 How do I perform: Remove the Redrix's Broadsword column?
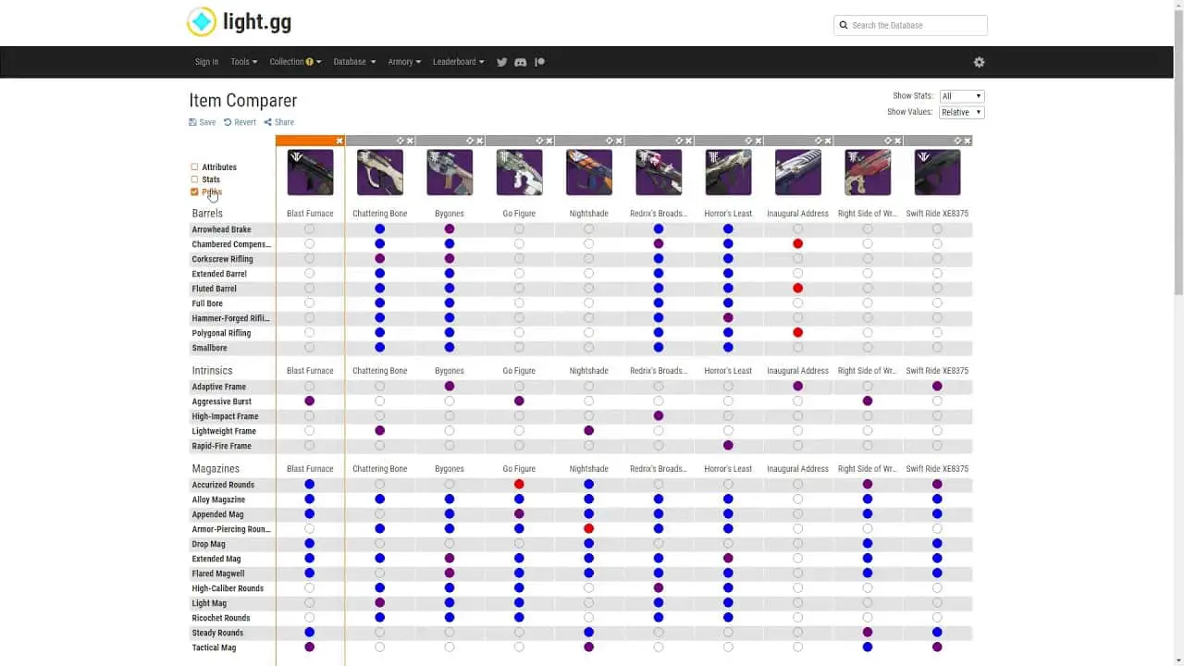[688, 141]
